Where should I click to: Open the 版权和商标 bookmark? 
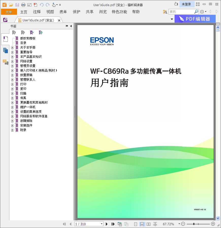[x=28, y=38]
